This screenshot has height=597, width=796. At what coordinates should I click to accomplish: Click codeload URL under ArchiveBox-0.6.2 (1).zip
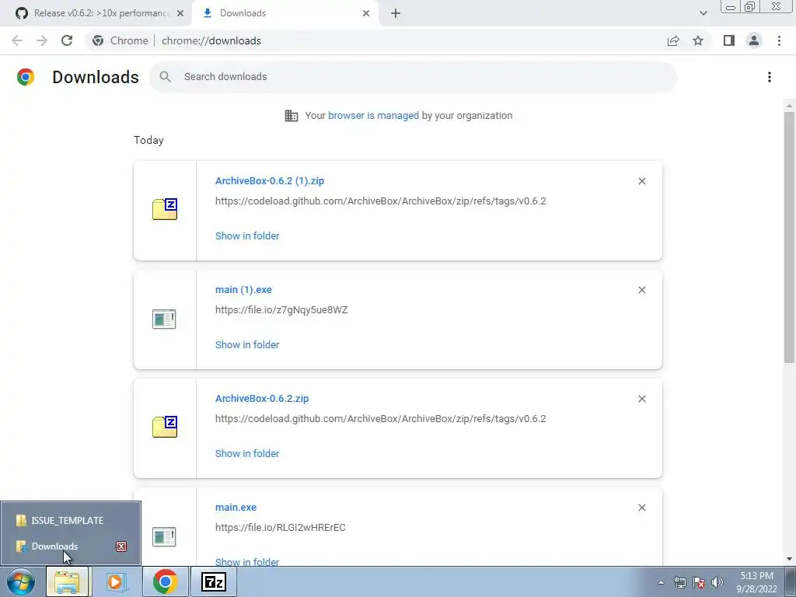click(x=381, y=201)
